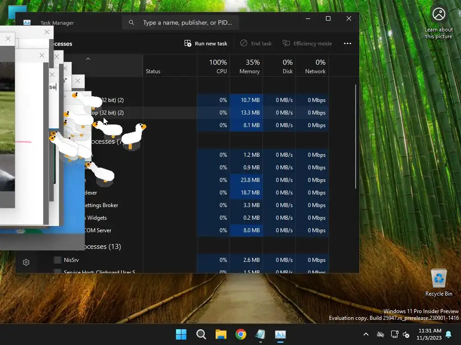Sort by the 35% Memory column header
Viewport: 461px width, 345px height.
tap(246, 66)
